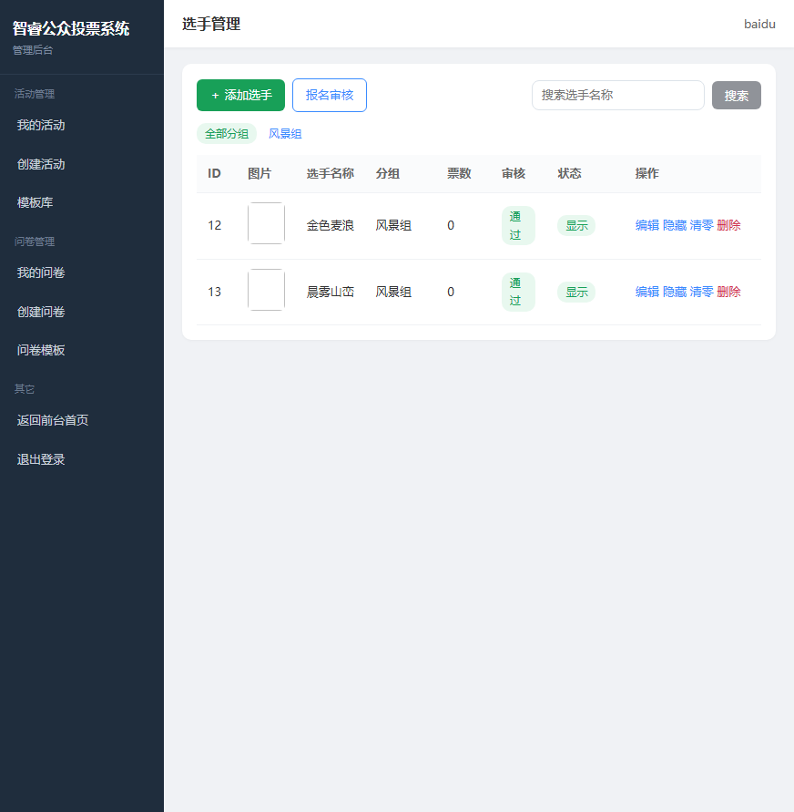The width and height of the screenshot is (794, 812).
Task: Click the 票数 column header
Action: (459, 173)
